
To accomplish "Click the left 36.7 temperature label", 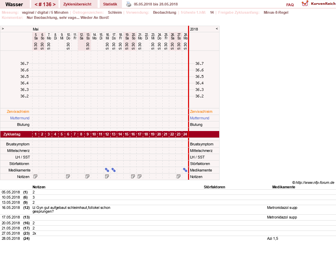I will 24,63.
